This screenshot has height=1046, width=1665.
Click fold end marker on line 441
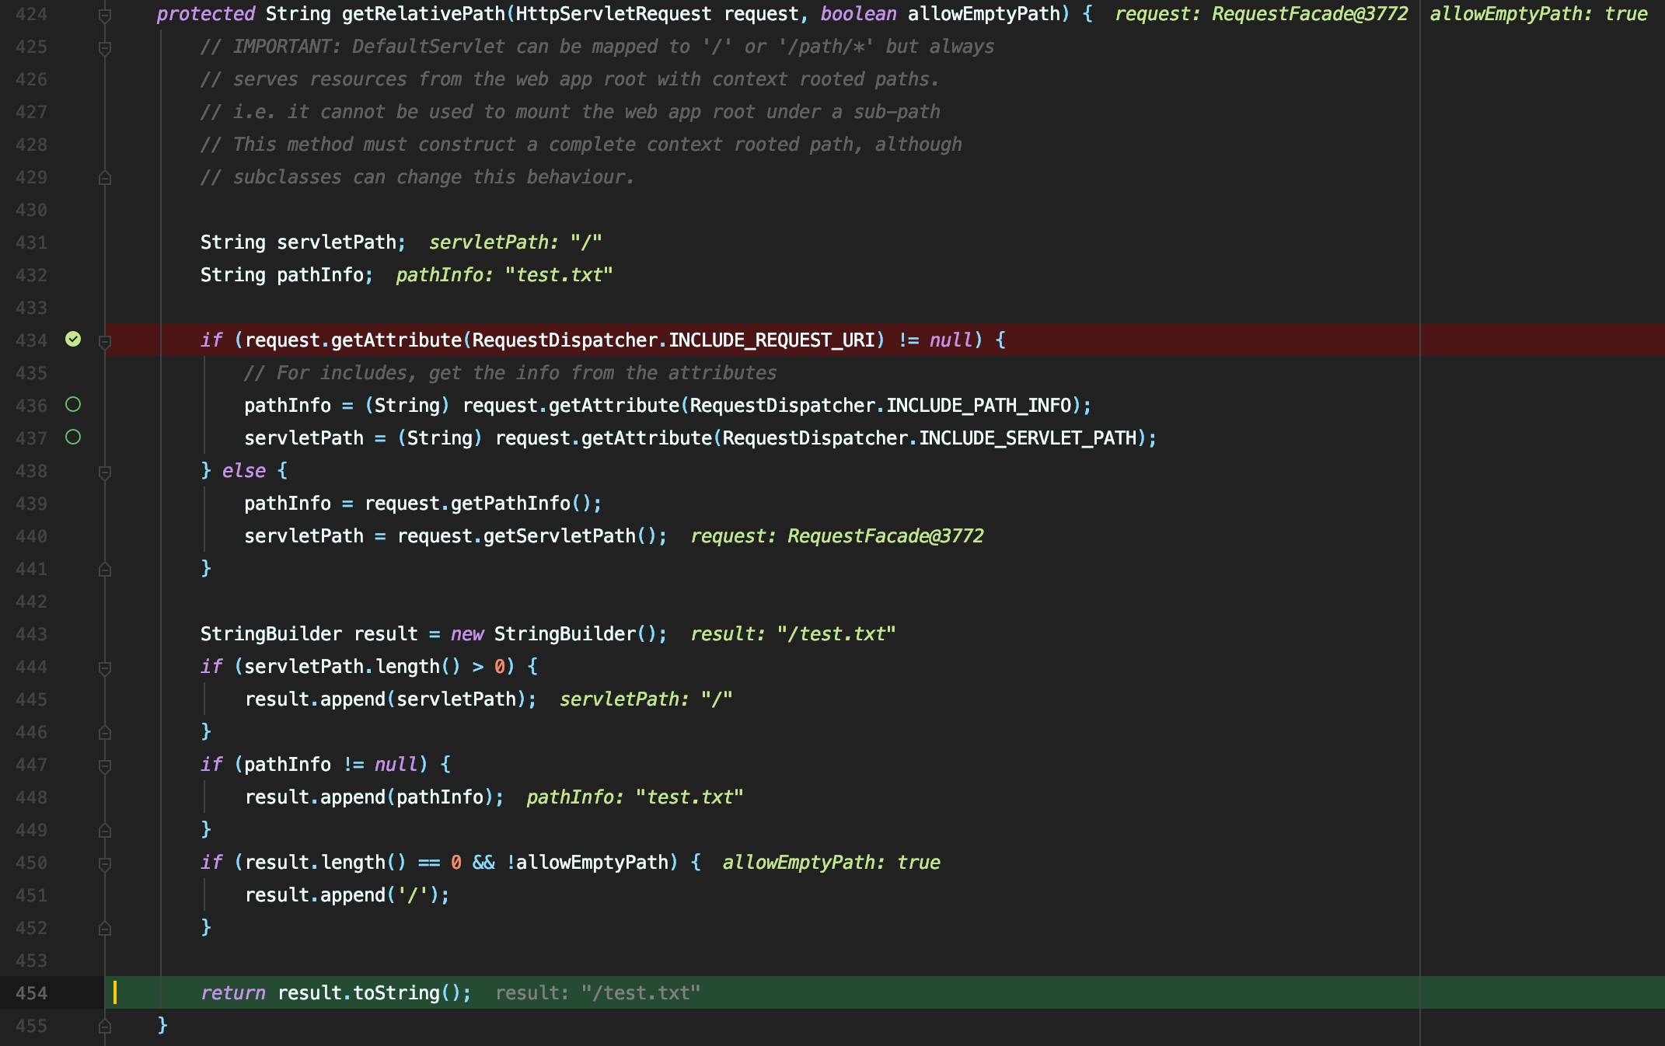[x=105, y=570]
